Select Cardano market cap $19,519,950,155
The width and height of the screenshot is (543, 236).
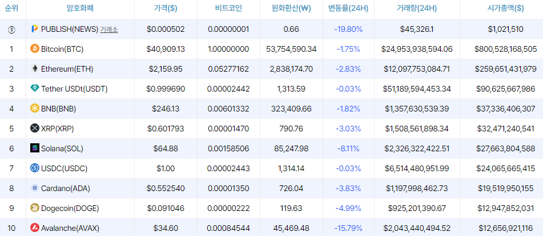click(505, 188)
